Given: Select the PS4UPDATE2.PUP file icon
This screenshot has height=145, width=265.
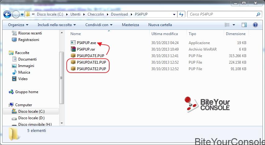Looking at the screenshot, I should click(73, 69).
